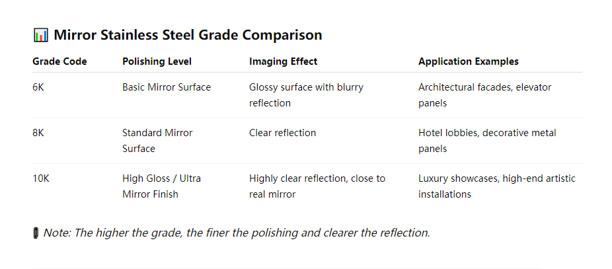Viewport: 612px width, 269px height.
Task: Click the bar chart emoji icon
Action: [40, 35]
